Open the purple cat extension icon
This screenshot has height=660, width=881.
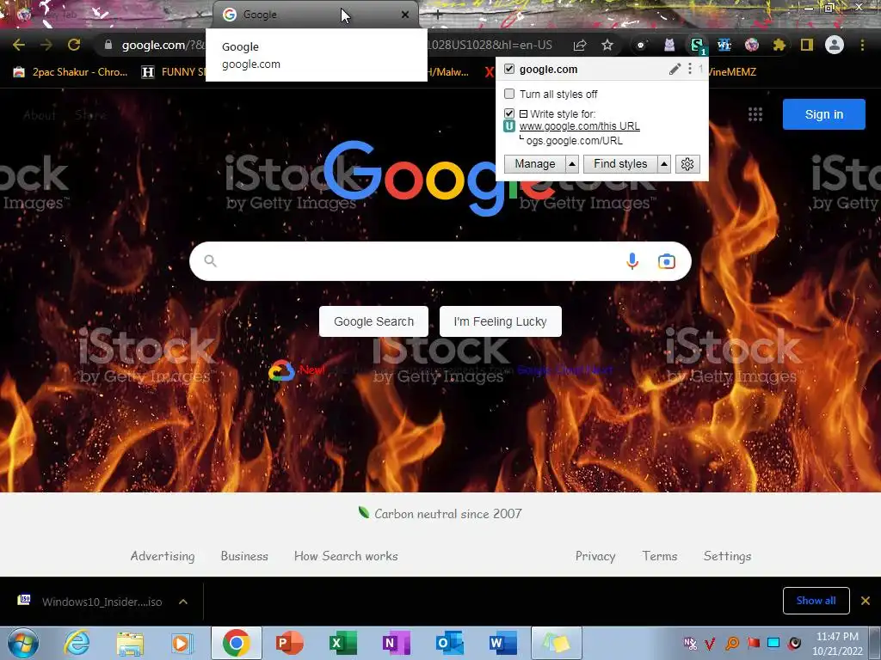click(x=669, y=45)
